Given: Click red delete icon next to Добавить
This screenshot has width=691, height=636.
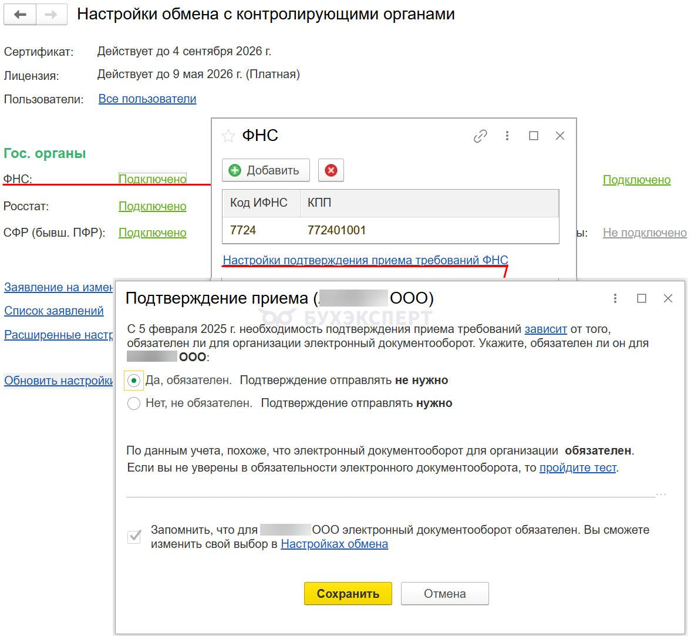Looking at the screenshot, I should [x=331, y=170].
